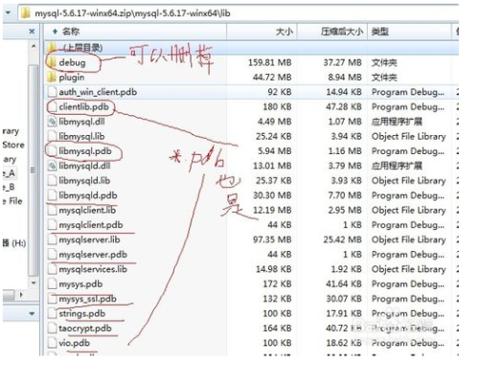Select the debug folder name
This screenshot has width=479, height=385.
click(x=72, y=62)
